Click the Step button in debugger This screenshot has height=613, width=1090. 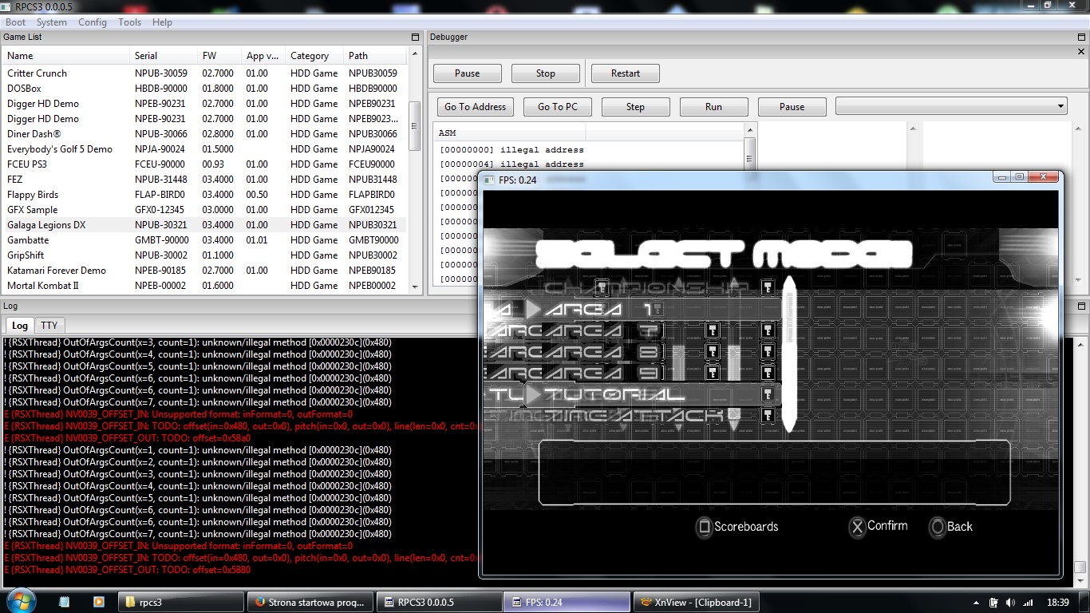click(635, 107)
